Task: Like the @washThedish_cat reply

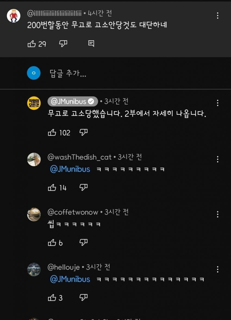Action: coord(52,187)
